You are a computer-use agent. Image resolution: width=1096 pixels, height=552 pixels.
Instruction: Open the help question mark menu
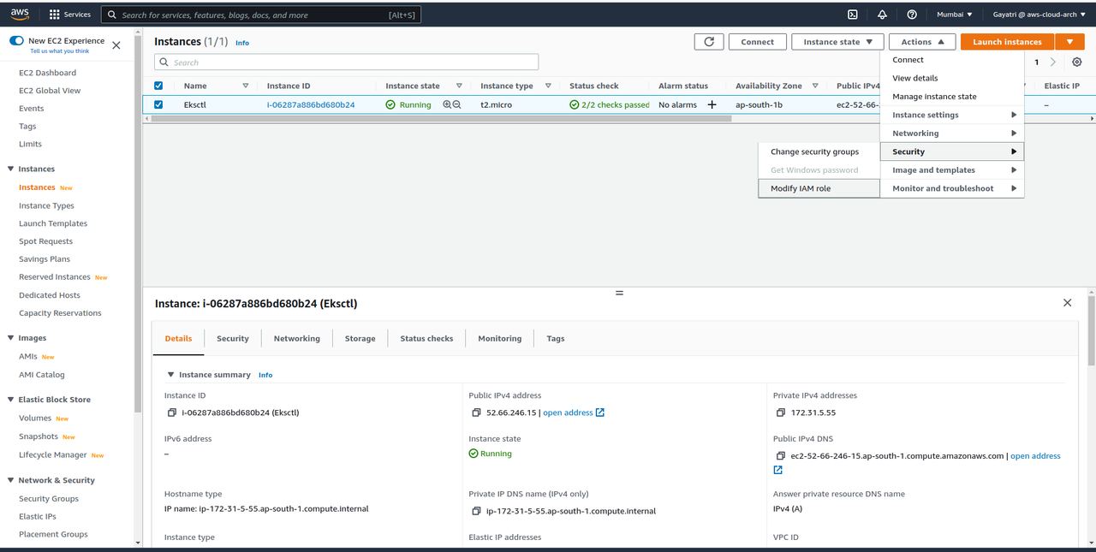tap(912, 15)
